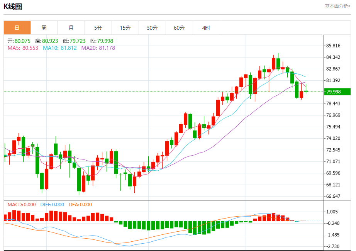Viewport: 356px width, 251px height.
Task: Click the -0.240 MACD axis label
Action: coord(332,223)
